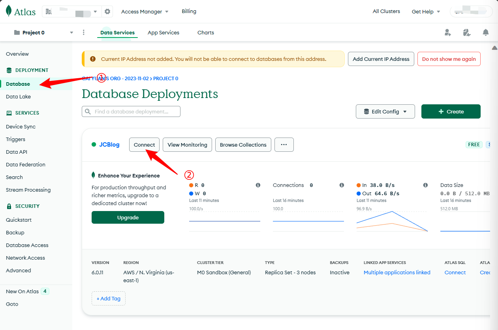Open the Access Manager dropdown
498x330 pixels.
145,11
